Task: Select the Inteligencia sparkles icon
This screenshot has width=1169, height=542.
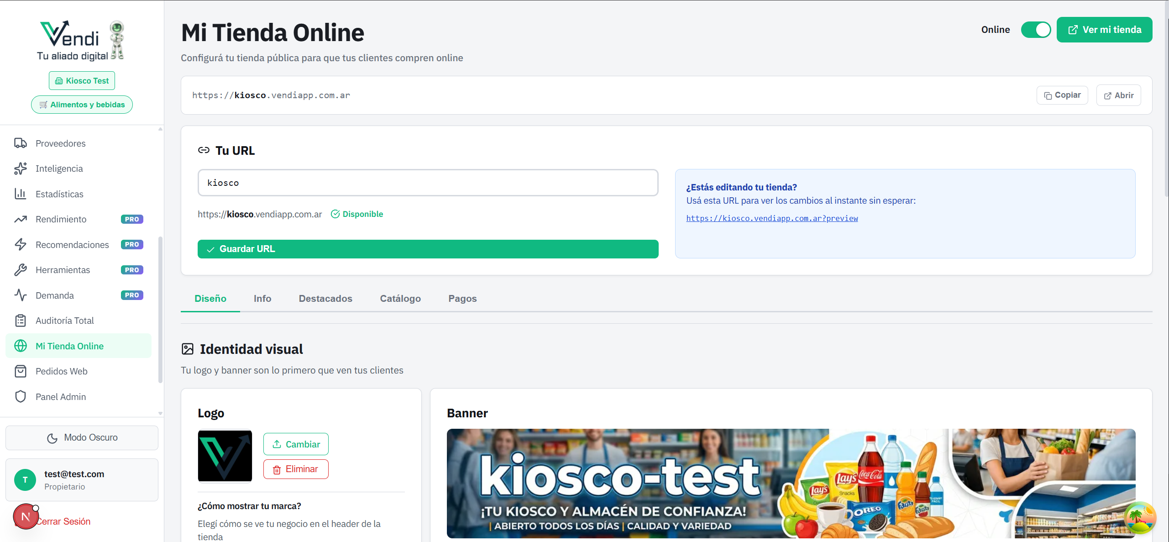Action: 21,168
